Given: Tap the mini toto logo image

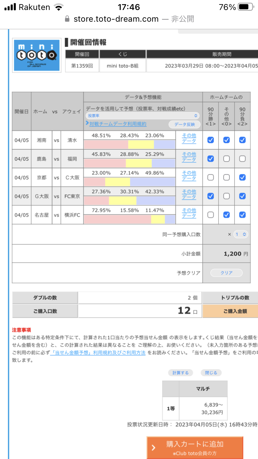Looking at the screenshot, I should [37, 55].
